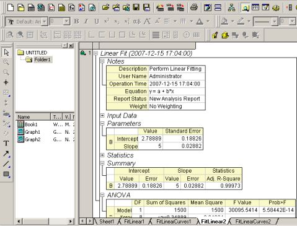Screen dimensions: 297x226
Task: Collapse the Notes section
Action: (x=102, y=61)
